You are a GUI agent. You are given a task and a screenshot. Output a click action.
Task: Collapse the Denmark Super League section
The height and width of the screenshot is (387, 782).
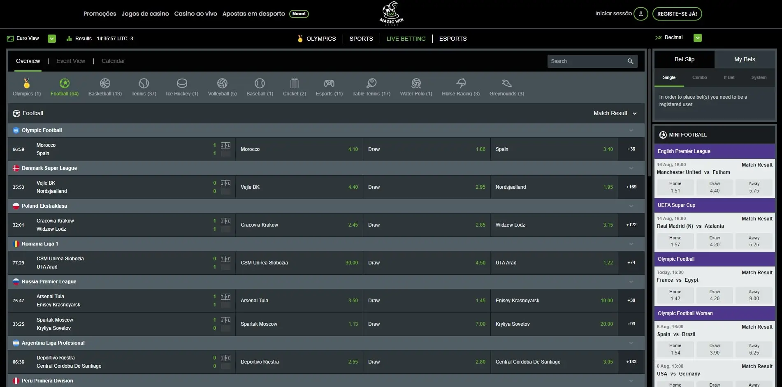pos(631,168)
